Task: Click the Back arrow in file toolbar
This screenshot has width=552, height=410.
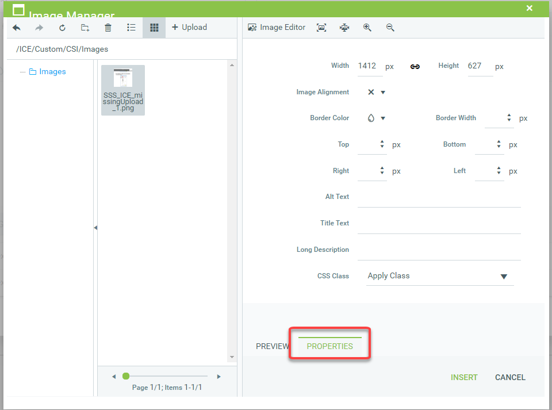Action: point(16,28)
